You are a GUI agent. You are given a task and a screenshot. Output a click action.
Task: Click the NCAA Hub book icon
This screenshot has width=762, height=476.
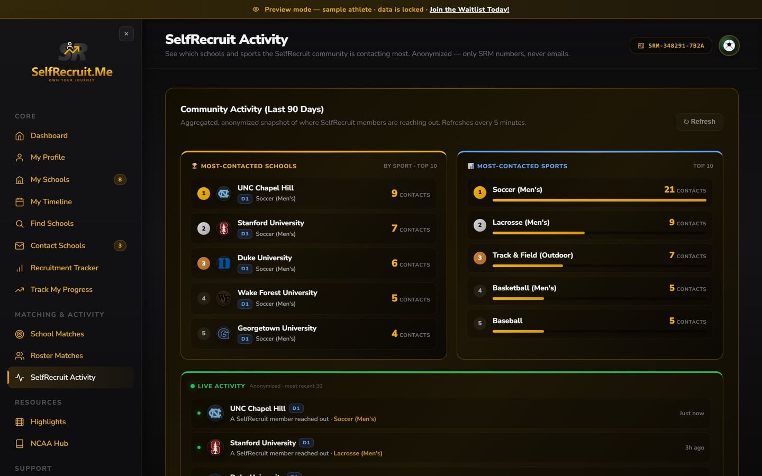tap(20, 444)
